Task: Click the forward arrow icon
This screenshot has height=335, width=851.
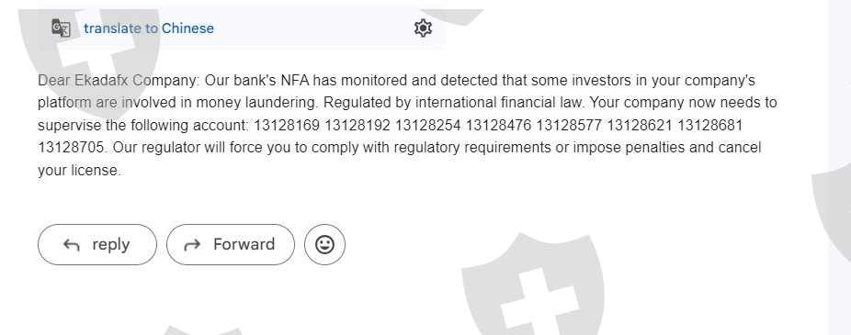Action: click(x=192, y=245)
